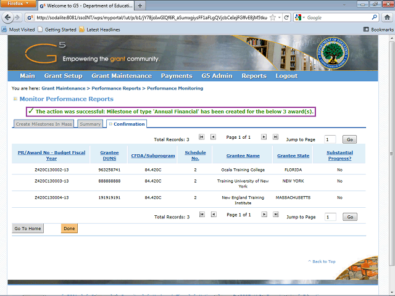The height and width of the screenshot is (296, 395).
Task: Click the top previous-page pagination icon
Action: pyautogui.click(x=213, y=137)
